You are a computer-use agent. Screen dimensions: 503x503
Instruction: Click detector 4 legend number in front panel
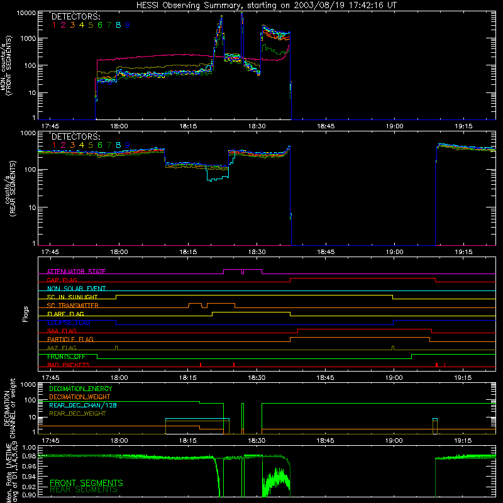point(82,25)
